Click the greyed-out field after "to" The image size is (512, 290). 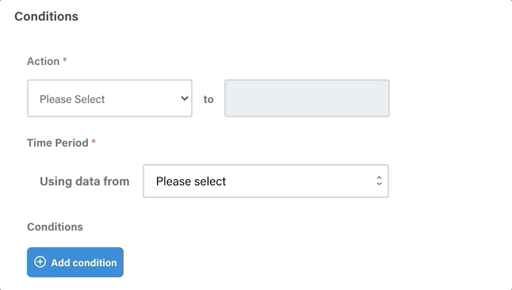[307, 98]
